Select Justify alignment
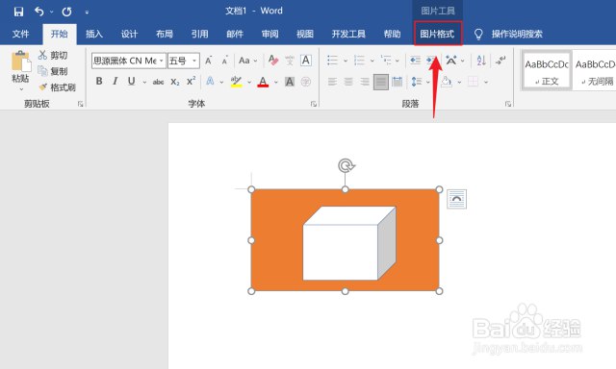Screen dimensions: 616x369 pos(381,82)
